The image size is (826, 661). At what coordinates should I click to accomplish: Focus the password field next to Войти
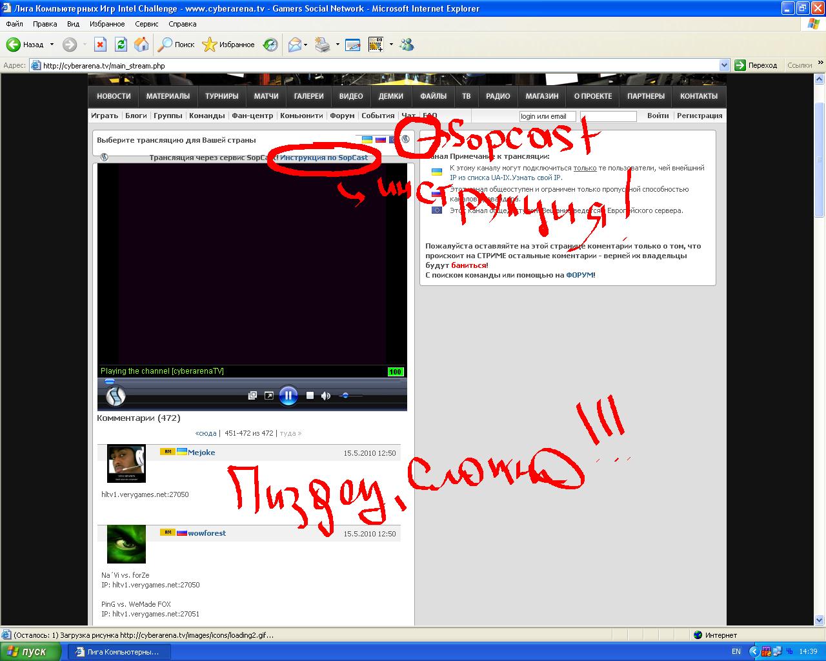click(609, 116)
